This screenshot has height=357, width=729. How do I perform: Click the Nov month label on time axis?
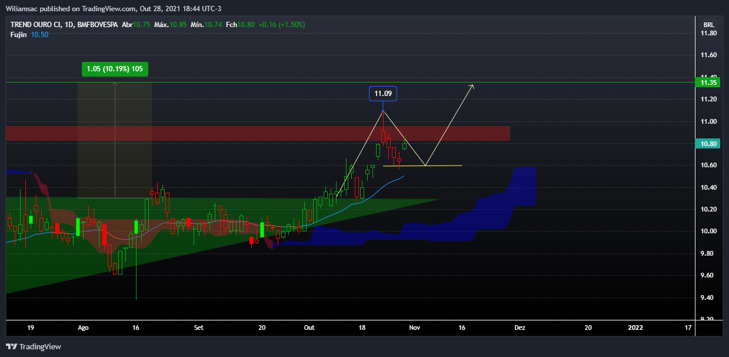pos(415,327)
